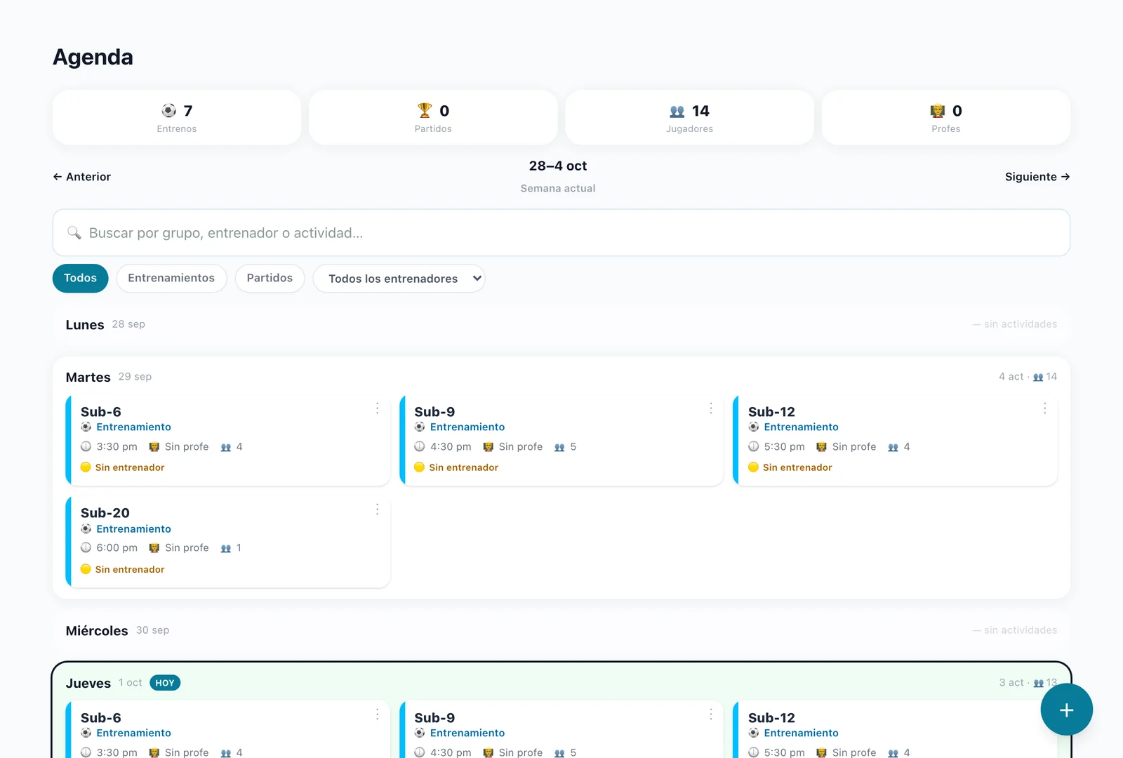Click the Sin profe label on Tuesday's Sub-12

[x=854, y=446]
